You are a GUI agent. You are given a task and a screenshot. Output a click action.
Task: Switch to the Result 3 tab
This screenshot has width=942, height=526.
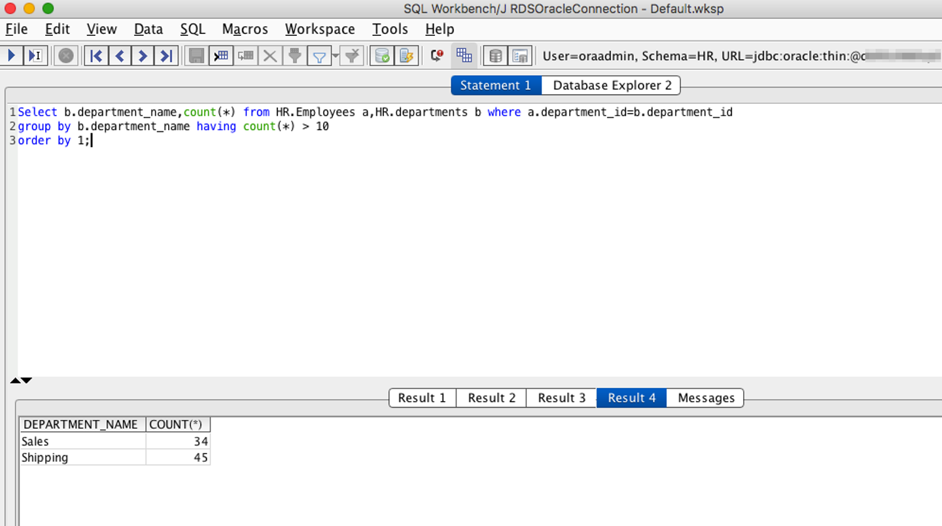click(561, 398)
